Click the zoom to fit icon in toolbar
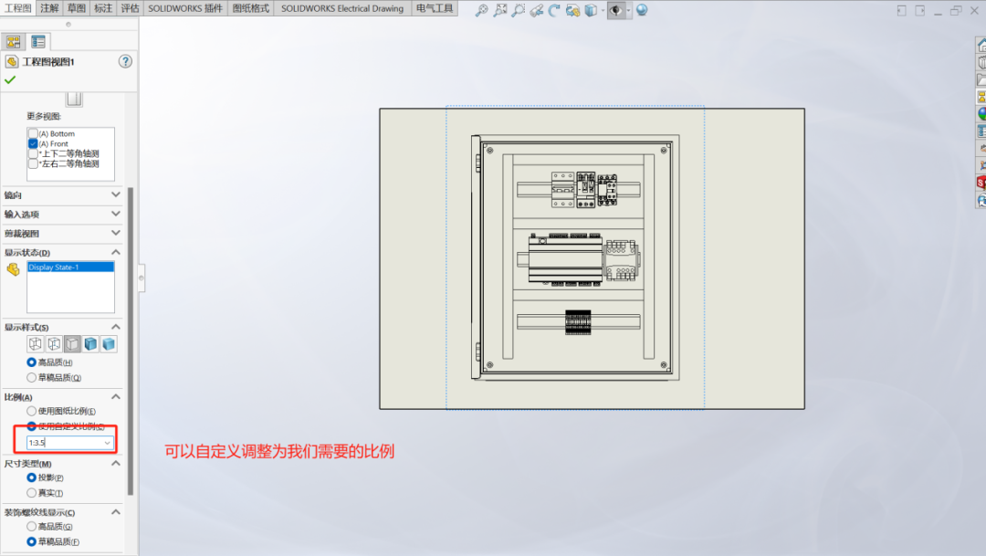 499,10
